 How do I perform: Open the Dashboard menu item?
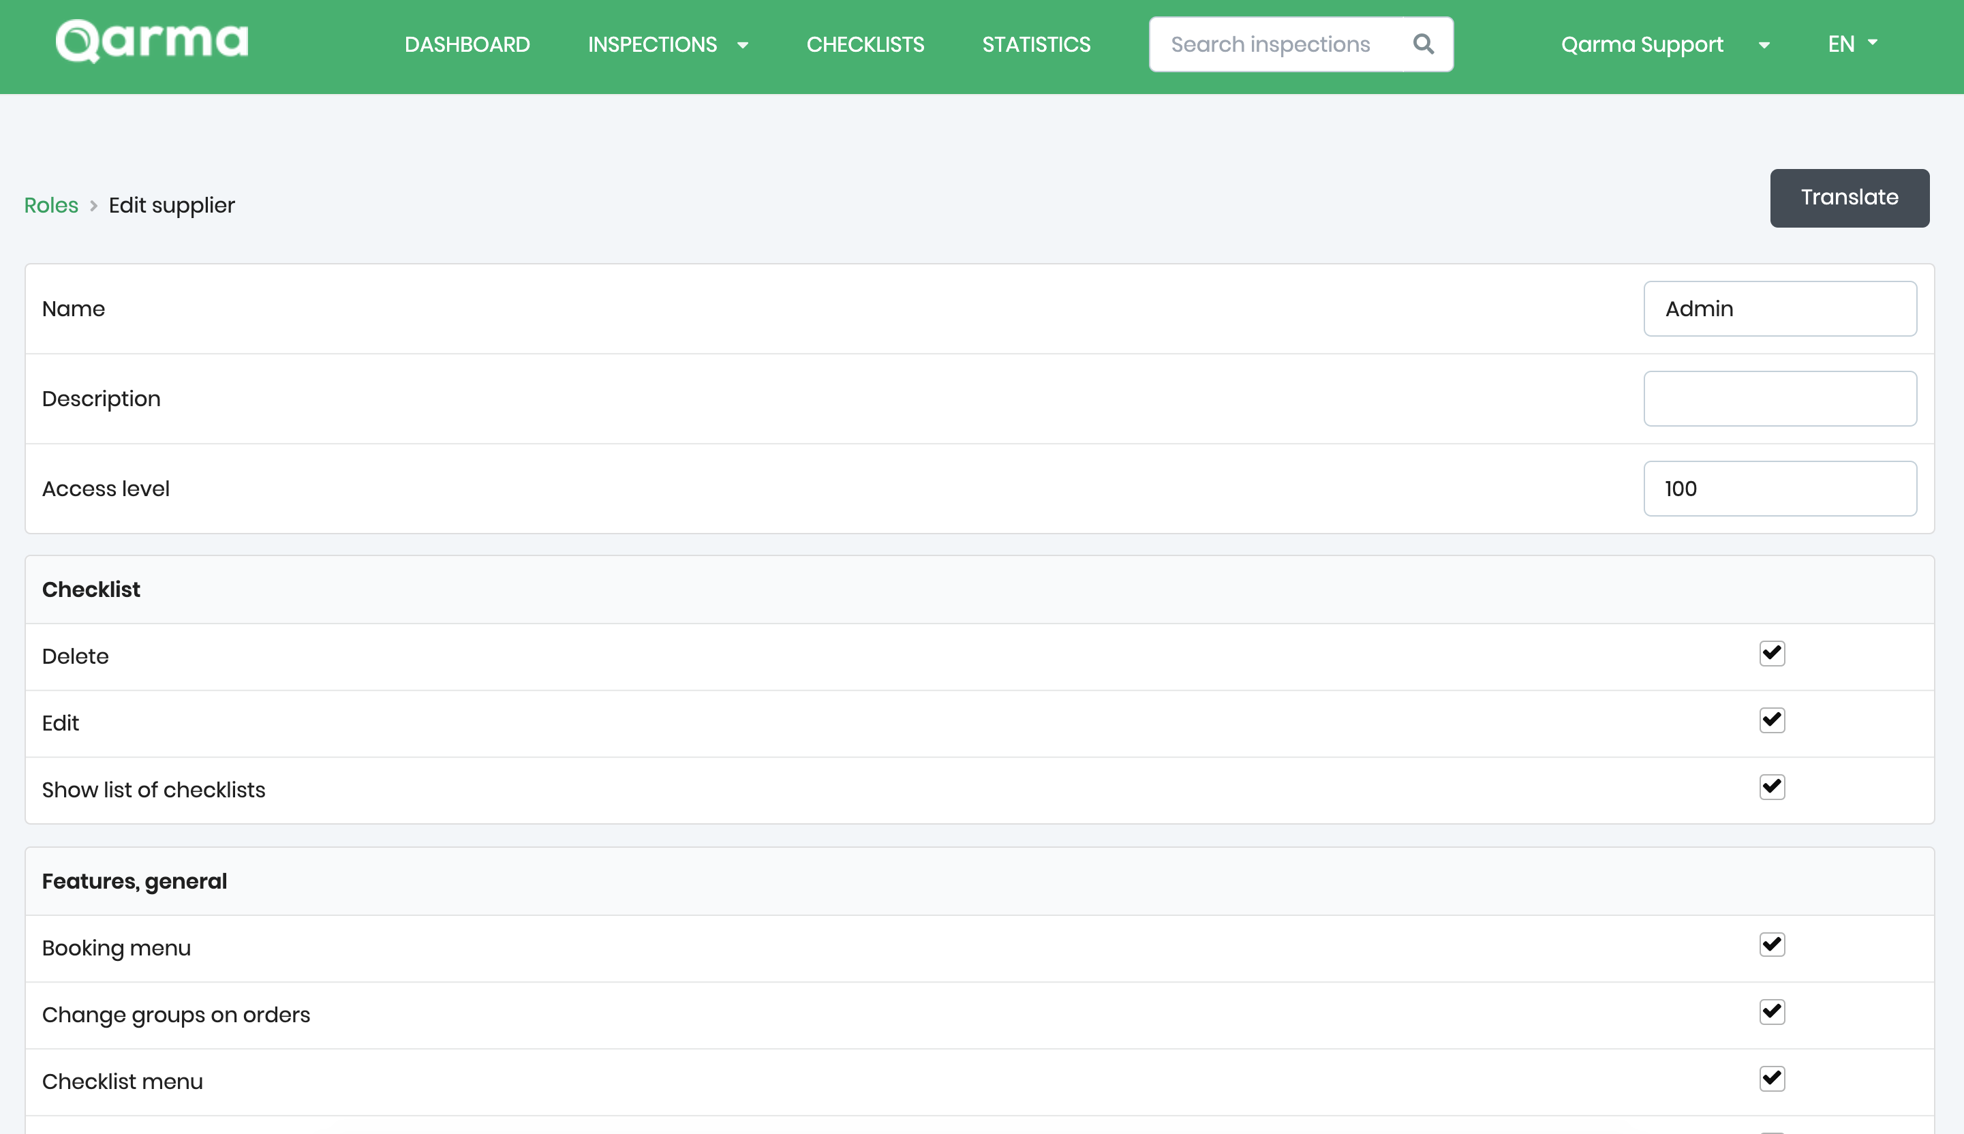(467, 45)
